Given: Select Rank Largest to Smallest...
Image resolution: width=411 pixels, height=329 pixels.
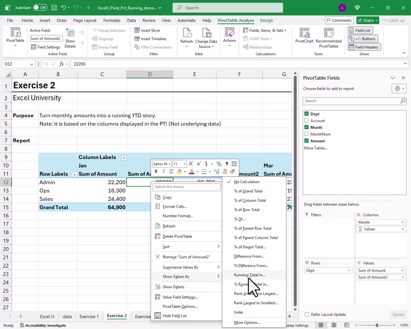Looking at the screenshot, I should 254,303.
